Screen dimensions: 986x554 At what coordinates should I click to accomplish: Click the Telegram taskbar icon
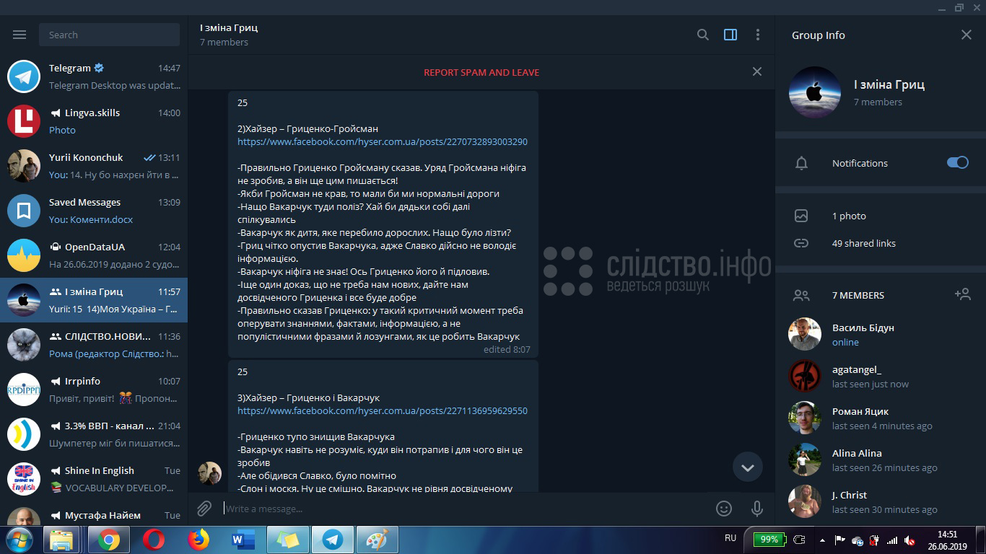[333, 540]
